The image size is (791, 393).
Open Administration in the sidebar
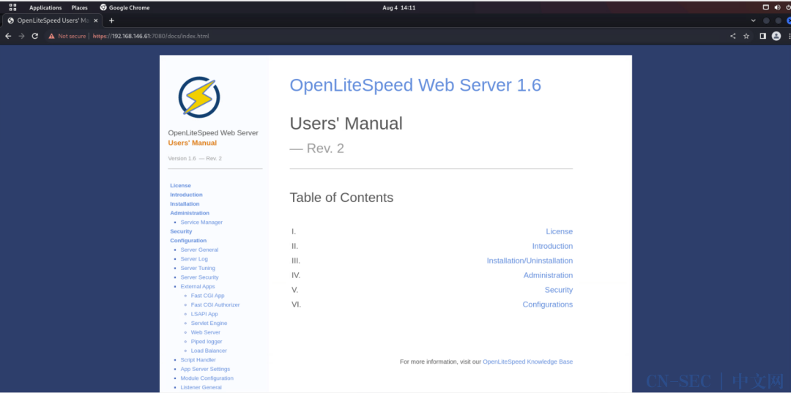190,213
